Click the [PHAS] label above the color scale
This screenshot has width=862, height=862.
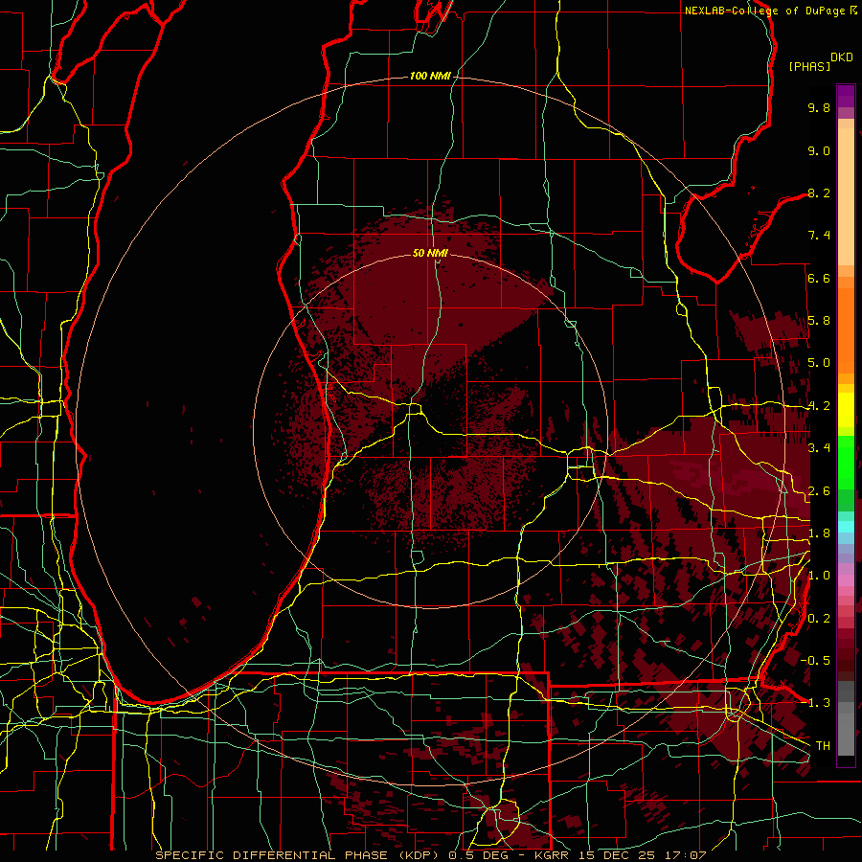point(809,66)
